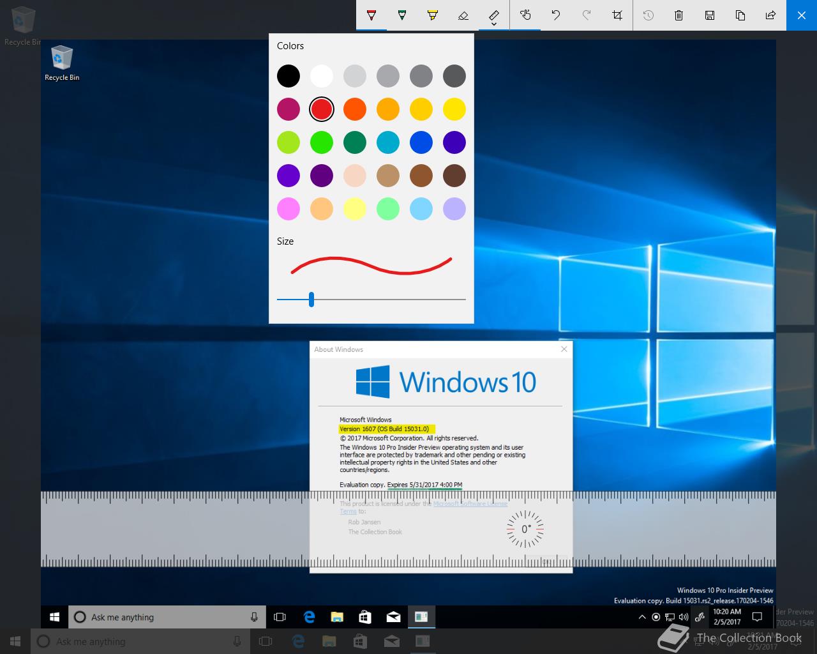Pick the dark purple swatch
This screenshot has height=654, width=817.
tap(322, 176)
